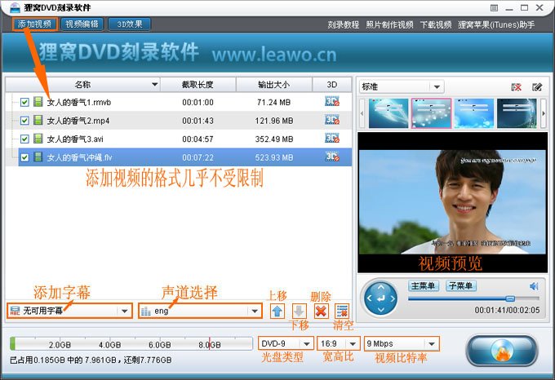Viewport: 555px width, 380px height.
Task: Click the edit menu template pencil icon
Action: click(x=537, y=87)
